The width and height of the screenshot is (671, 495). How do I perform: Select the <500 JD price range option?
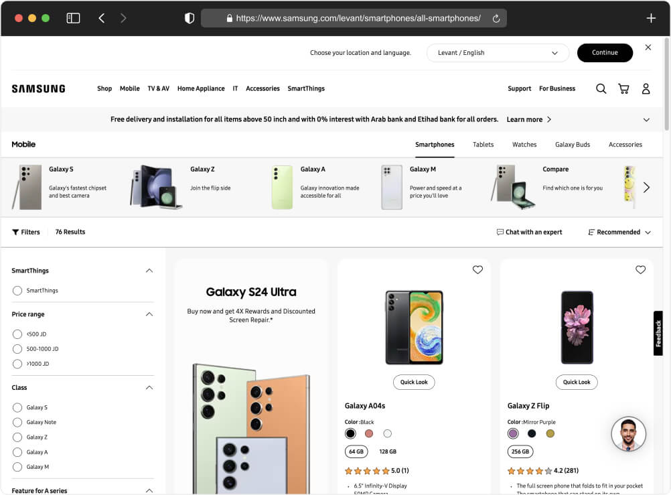pos(17,334)
